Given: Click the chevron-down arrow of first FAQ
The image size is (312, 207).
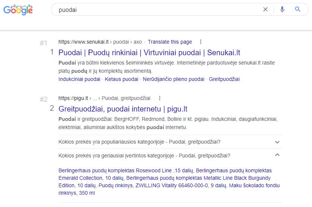Looking at the screenshot, I should click(x=277, y=142).
